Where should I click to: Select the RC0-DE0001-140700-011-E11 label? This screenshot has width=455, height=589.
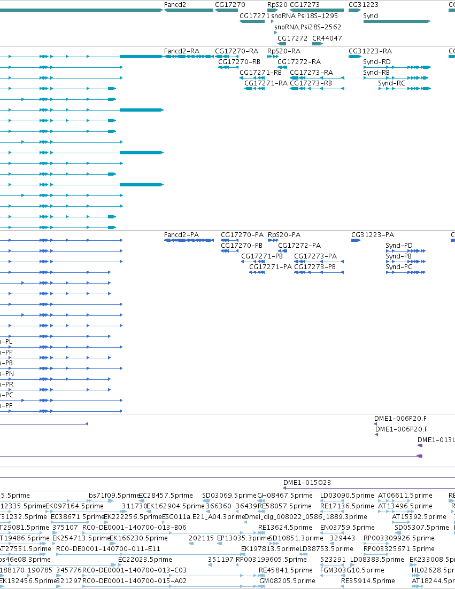108,549
